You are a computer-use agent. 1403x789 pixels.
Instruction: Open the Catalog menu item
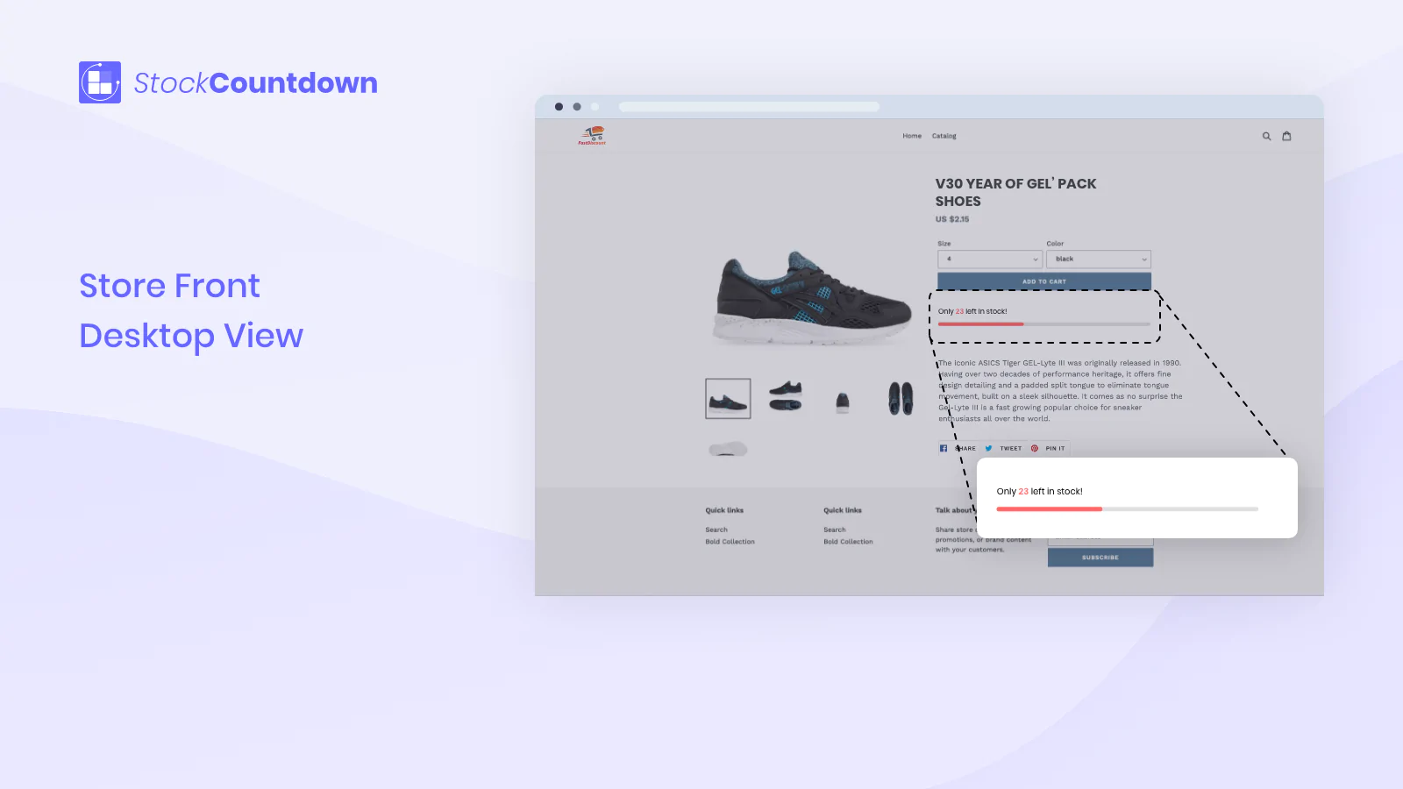click(x=944, y=136)
